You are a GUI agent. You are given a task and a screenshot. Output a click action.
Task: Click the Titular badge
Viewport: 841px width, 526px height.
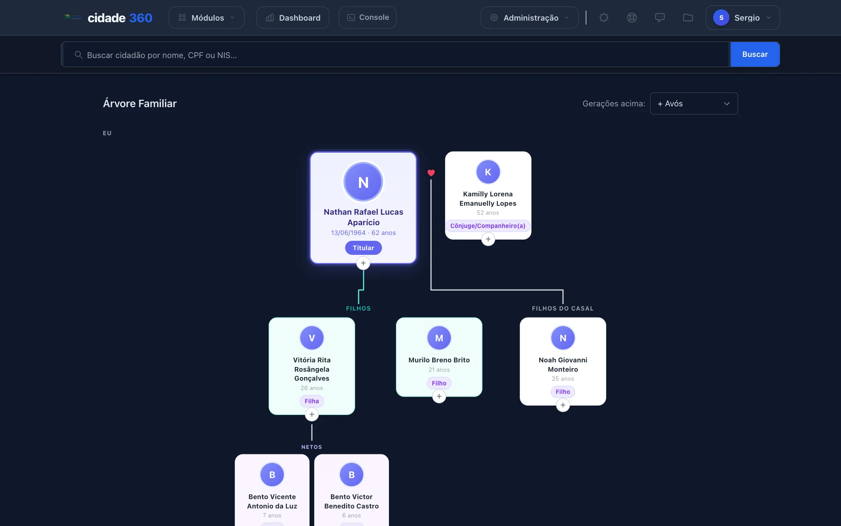pyautogui.click(x=363, y=248)
